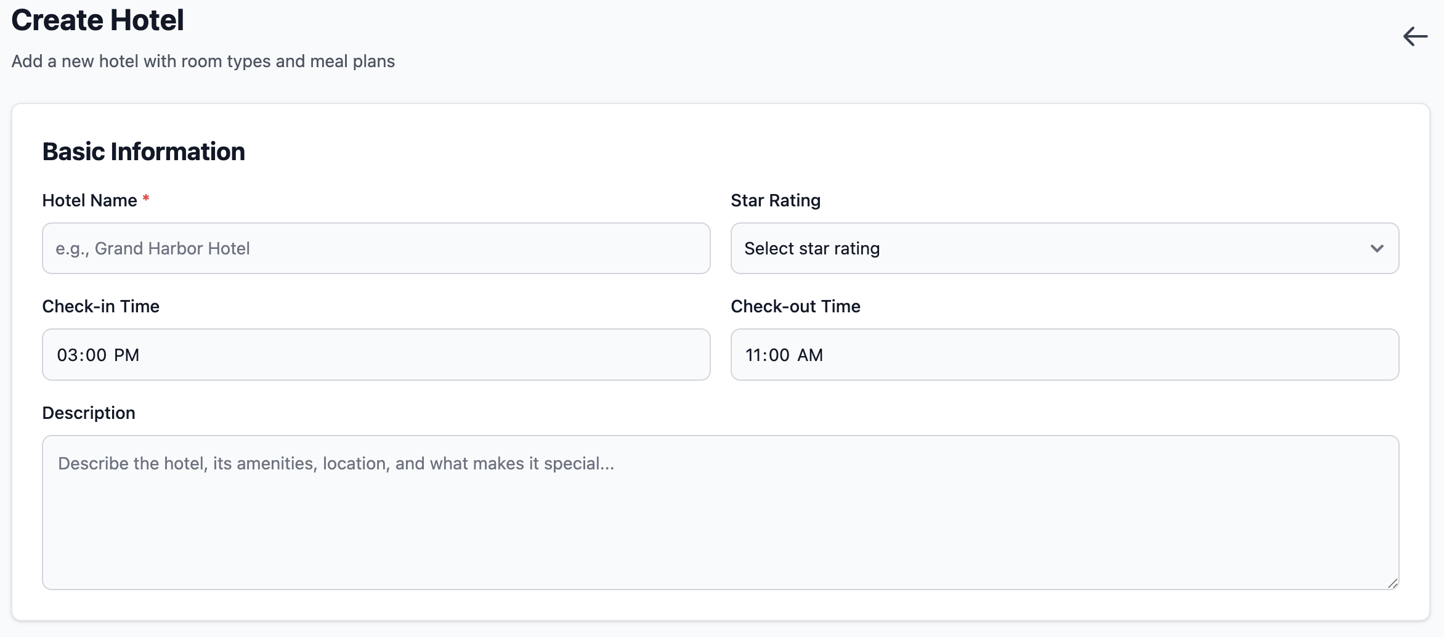Click inside the Description text area
This screenshot has height=637, width=1444.
click(x=720, y=513)
